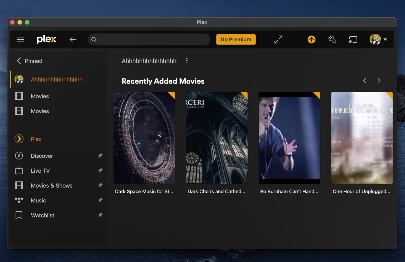Unpin Watchlist using its pin icon

tap(100, 215)
